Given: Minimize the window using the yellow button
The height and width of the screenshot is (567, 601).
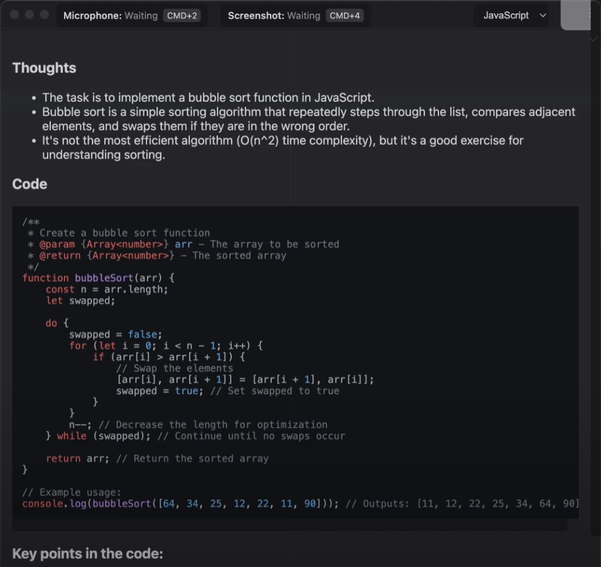Looking at the screenshot, I should [x=30, y=15].
